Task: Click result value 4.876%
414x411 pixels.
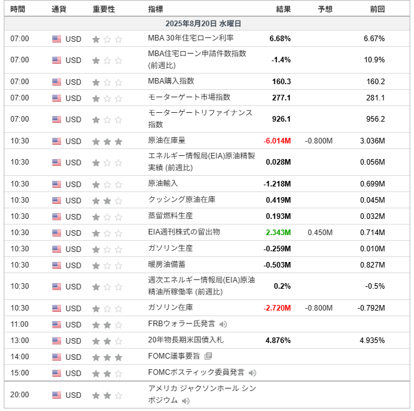Action: (x=278, y=341)
